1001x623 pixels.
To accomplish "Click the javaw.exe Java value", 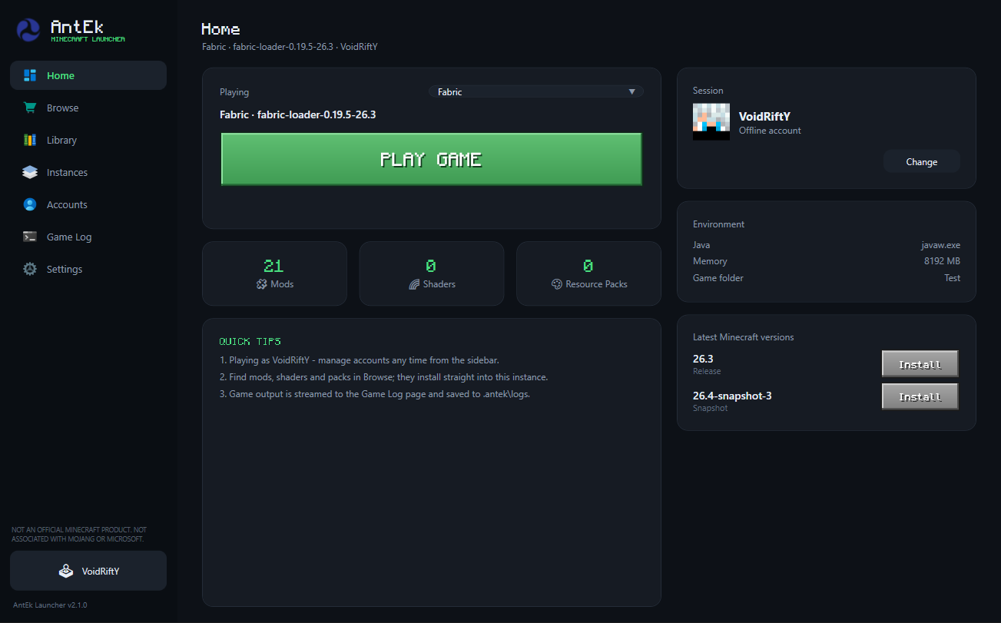I will point(941,245).
